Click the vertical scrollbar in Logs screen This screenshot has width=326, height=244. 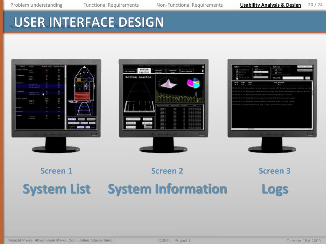[312, 105]
